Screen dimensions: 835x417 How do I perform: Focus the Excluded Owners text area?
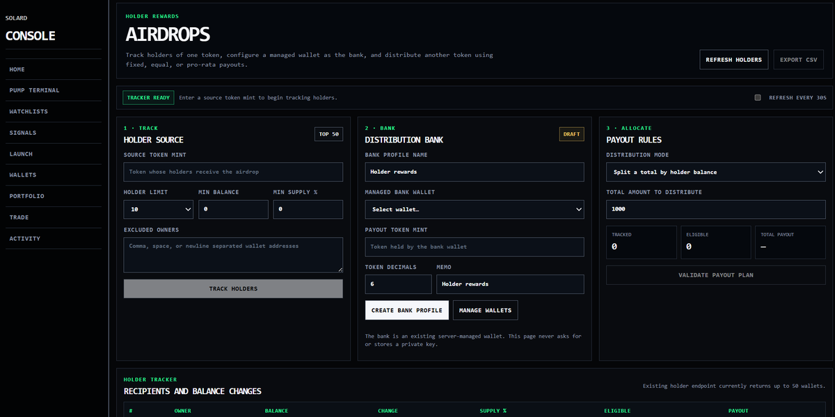pyautogui.click(x=233, y=255)
